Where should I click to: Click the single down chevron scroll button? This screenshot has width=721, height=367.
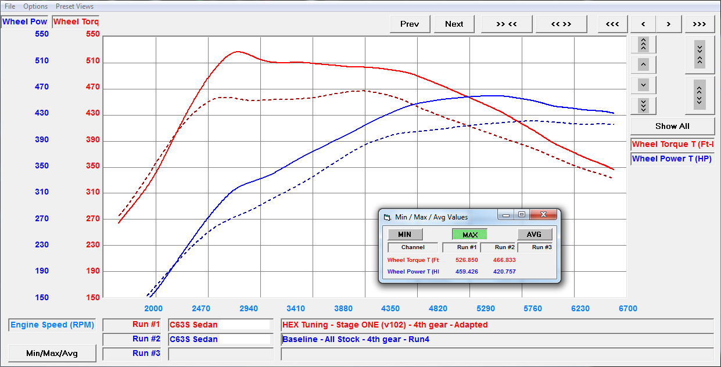click(x=643, y=85)
